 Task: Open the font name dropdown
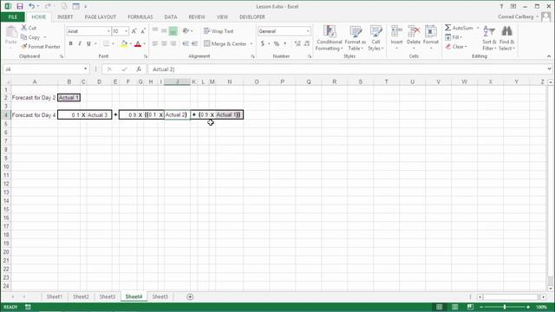pyautogui.click(x=108, y=31)
